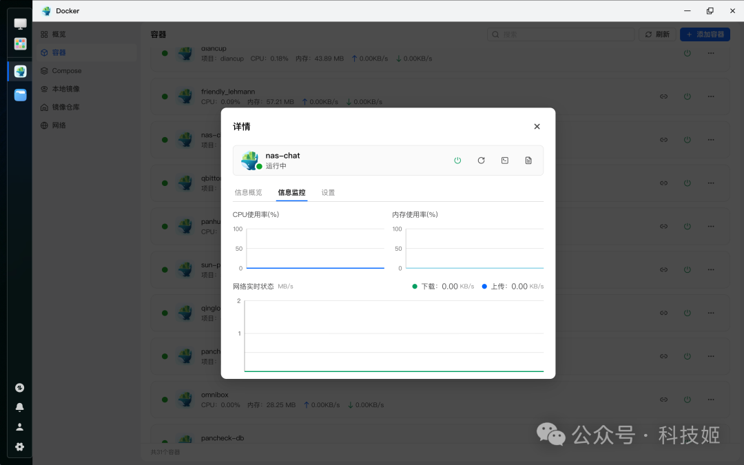Select the 设置 tab
This screenshot has height=465, width=744.
328,193
